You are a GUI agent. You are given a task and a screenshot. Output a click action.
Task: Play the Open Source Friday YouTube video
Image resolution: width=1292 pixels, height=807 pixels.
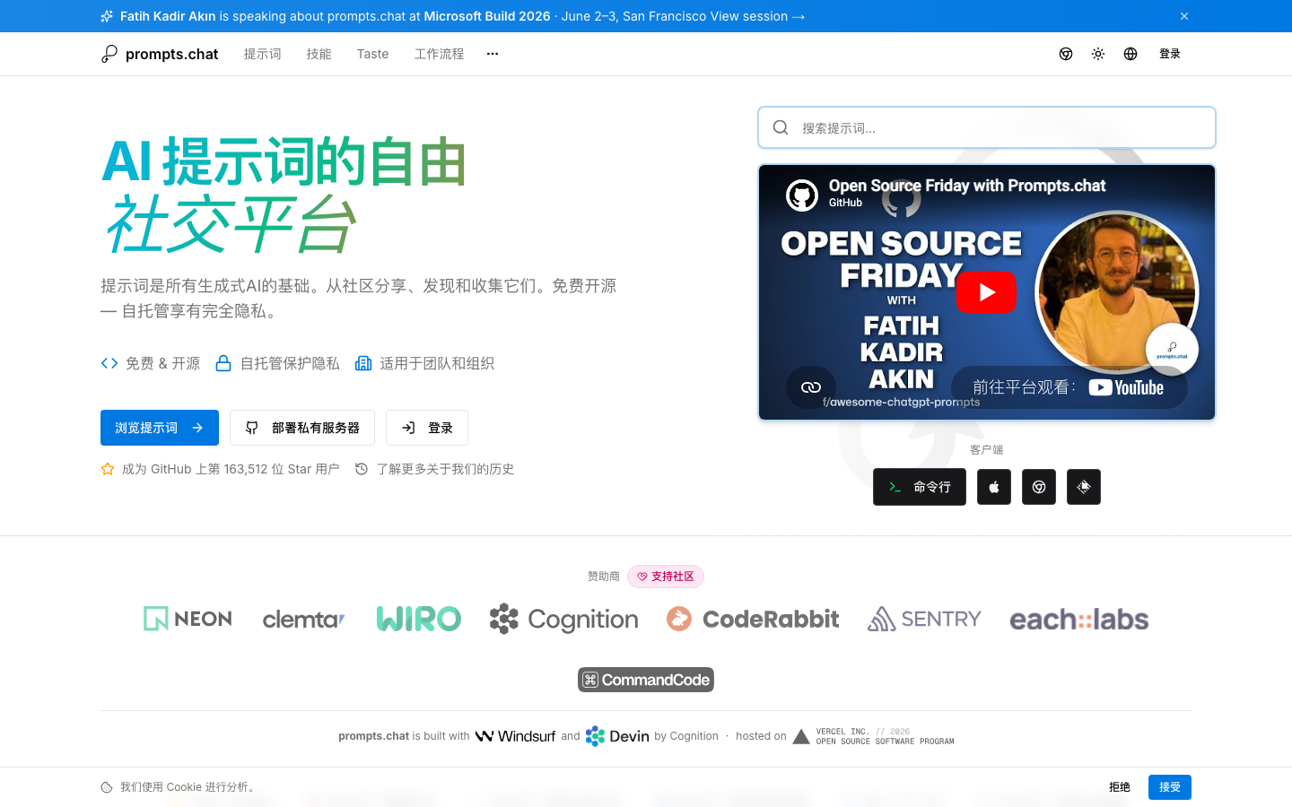[x=986, y=292]
